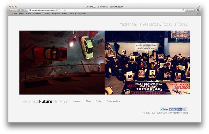This screenshot has height=134, width=209.
Task: Open the News bookmarks folder dropdown
Action: pyautogui.click(x=73, y=13)
